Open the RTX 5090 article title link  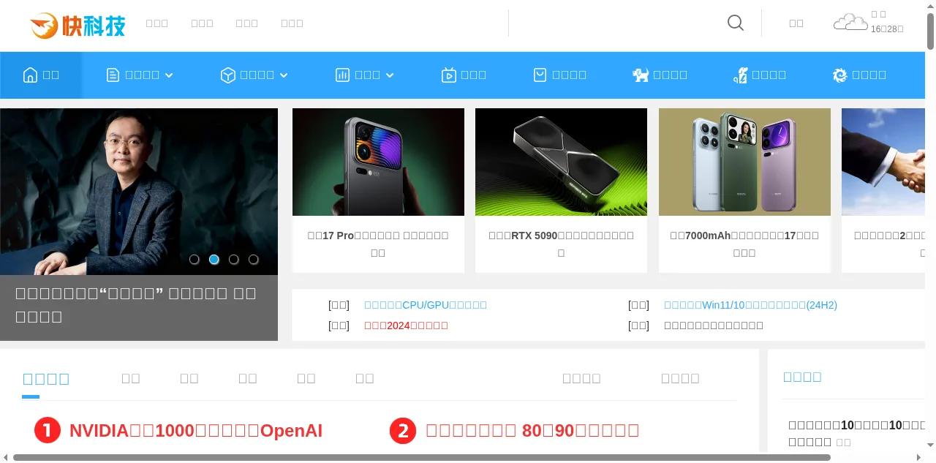click(x=561, y=244)
